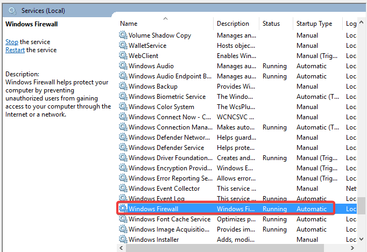Click the Windows Firewall gear icon
Viewport: 367px width, 252px height.
point(123,208)
